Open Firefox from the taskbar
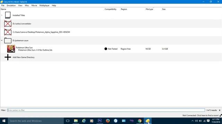The image size is (222, 124). point(108,121)
